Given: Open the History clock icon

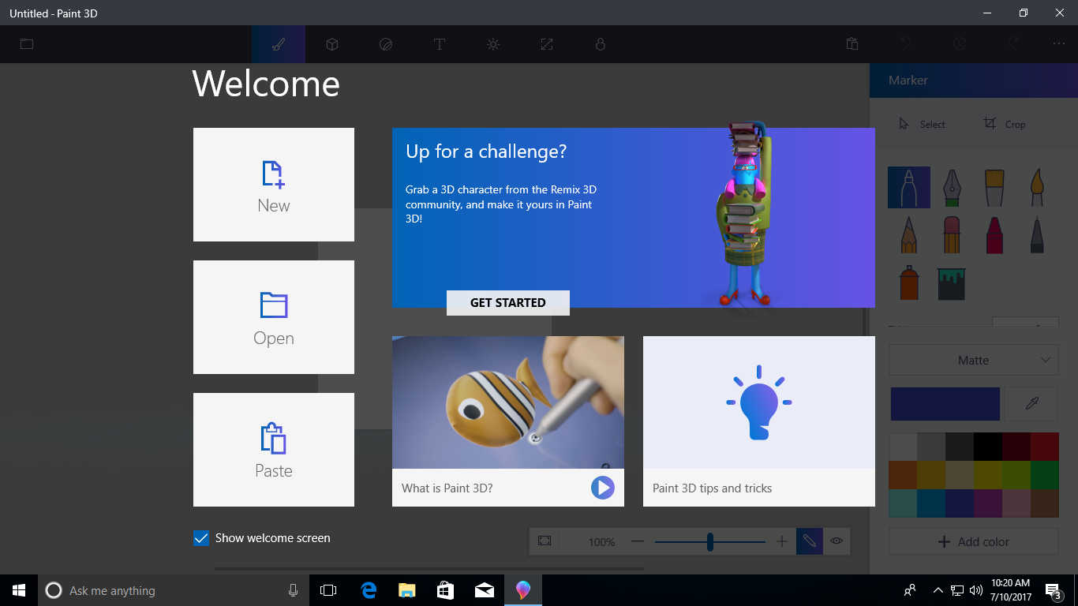Looking at the screenshot, I should click(x=960, y=44).
